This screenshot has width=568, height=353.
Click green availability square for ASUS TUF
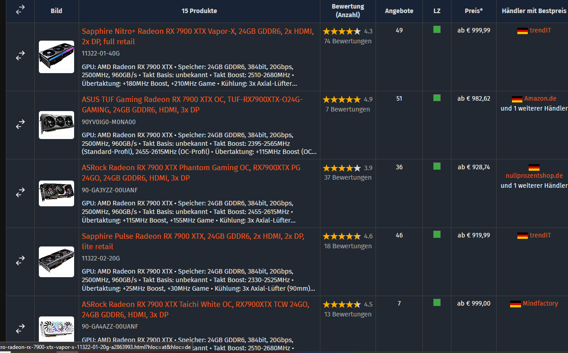pos(437,98)
